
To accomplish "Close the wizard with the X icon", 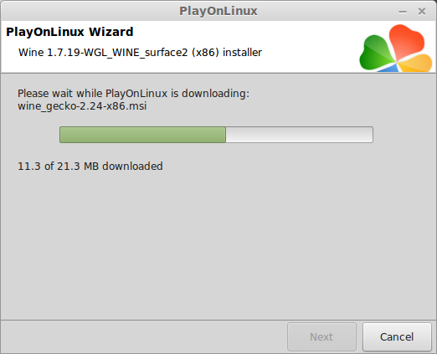I will coord(422,11).
